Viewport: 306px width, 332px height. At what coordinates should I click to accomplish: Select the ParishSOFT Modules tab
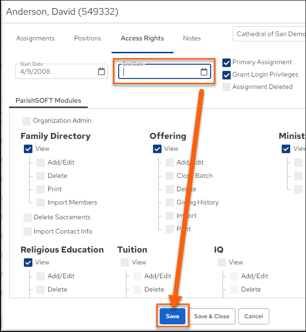(x=49, y=100)
